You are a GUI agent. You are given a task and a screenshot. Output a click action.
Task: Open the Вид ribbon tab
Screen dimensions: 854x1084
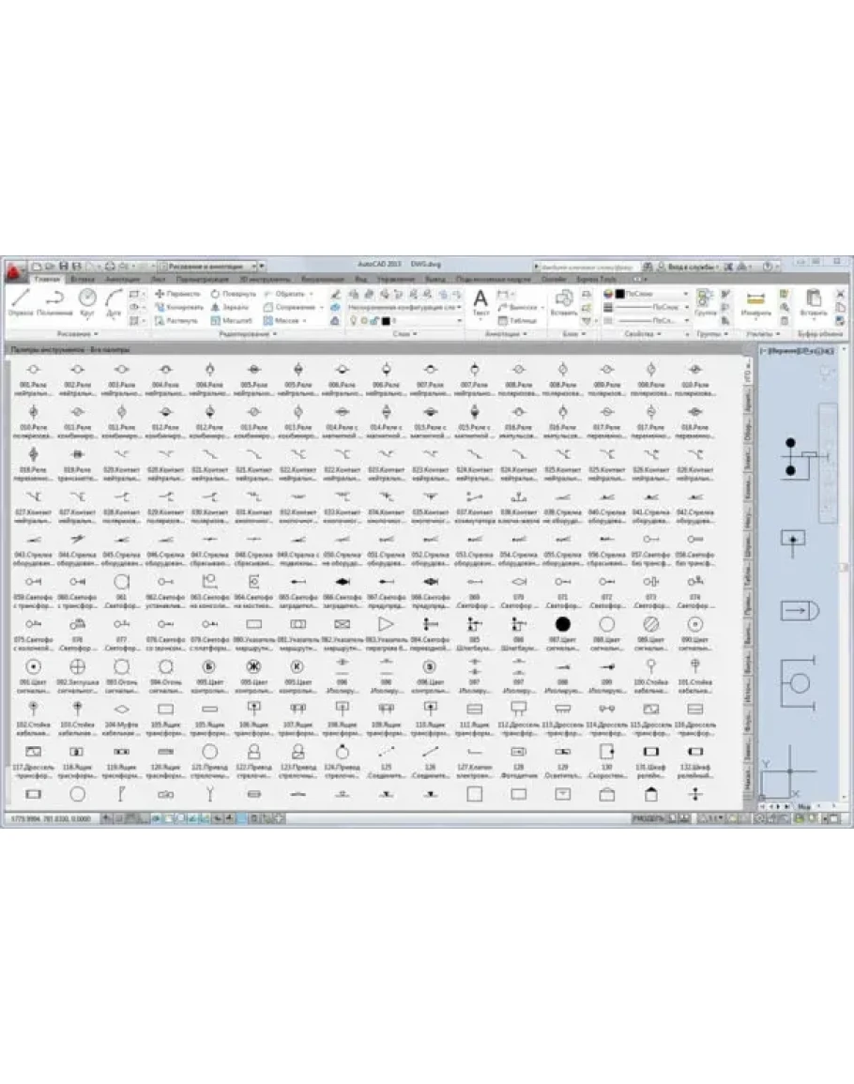pyautogui.click(x=360, y=280)
